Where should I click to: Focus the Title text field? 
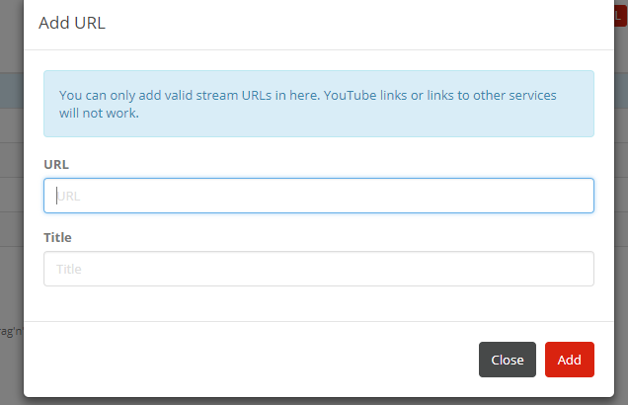tap(318, 269)
